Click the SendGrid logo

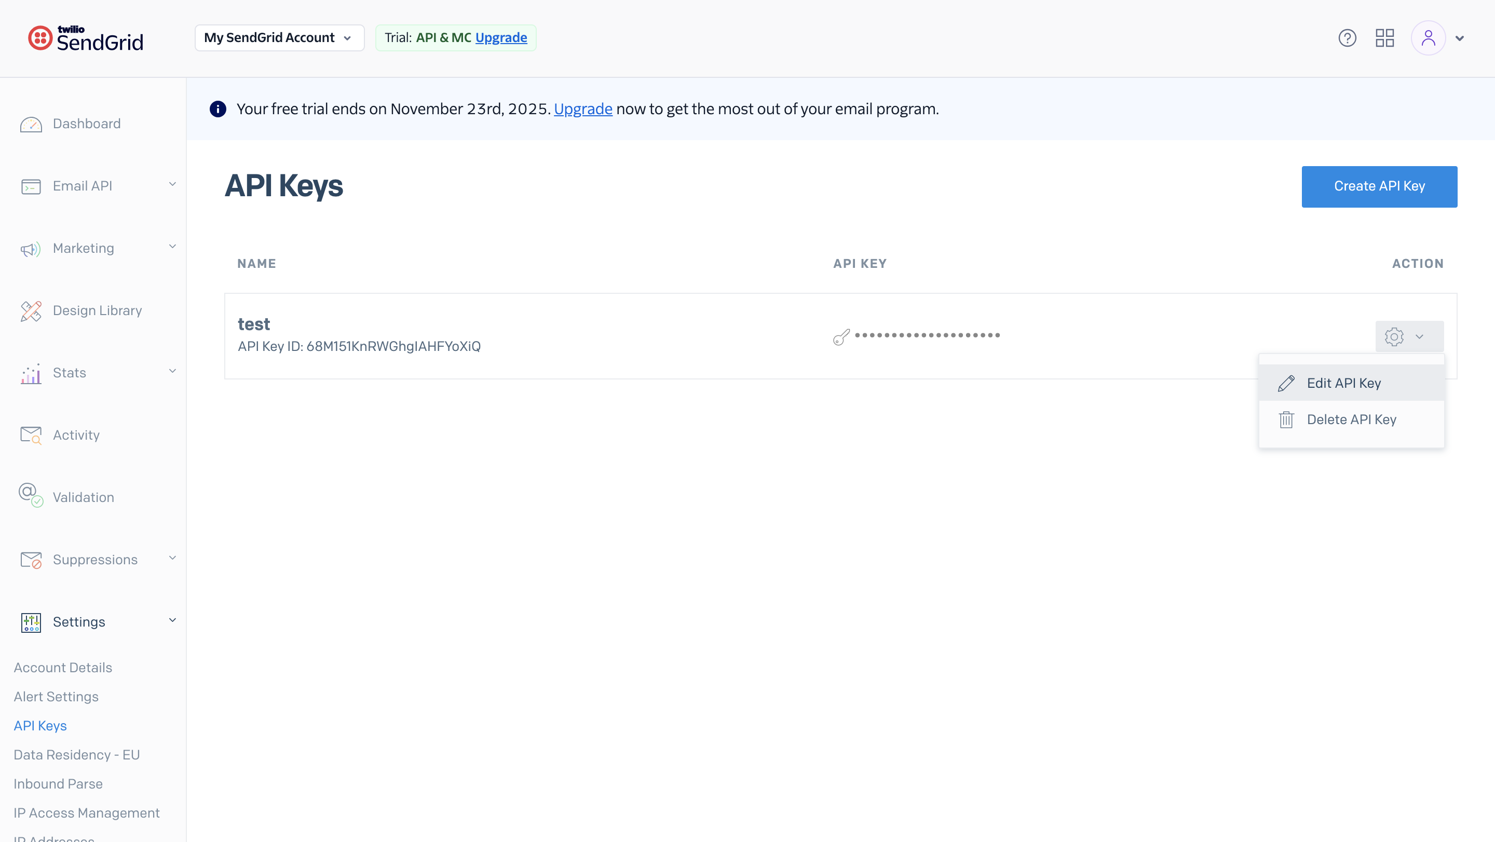coord(86,38)
